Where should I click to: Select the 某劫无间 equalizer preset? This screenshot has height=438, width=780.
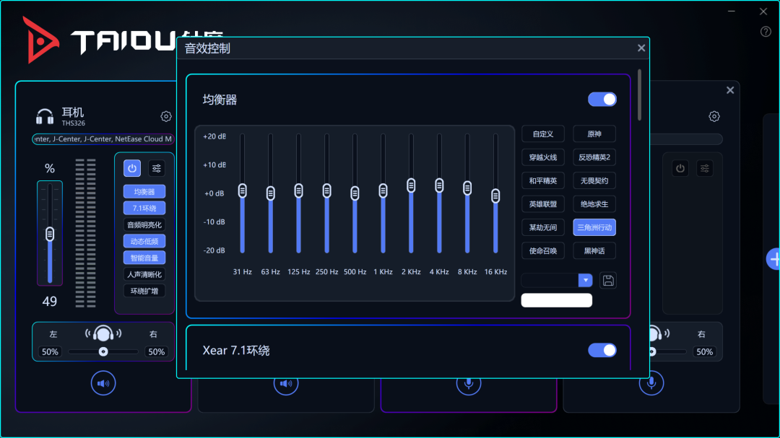point(542,227)
